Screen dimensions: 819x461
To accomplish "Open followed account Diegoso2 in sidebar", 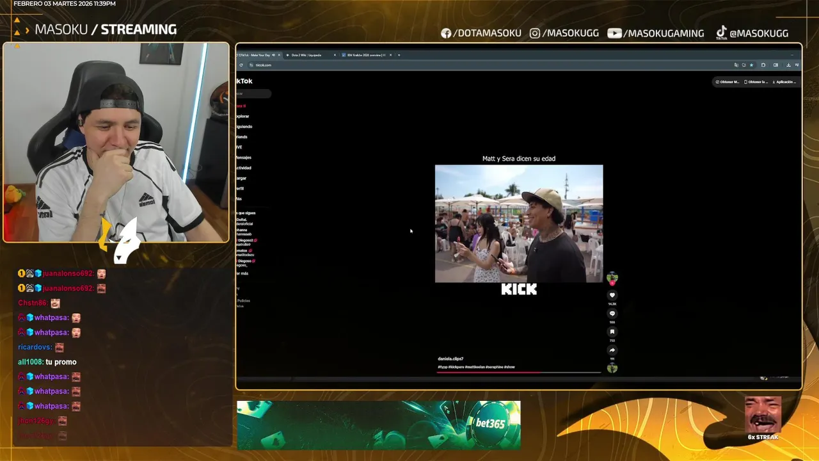I will click(246, 242).
